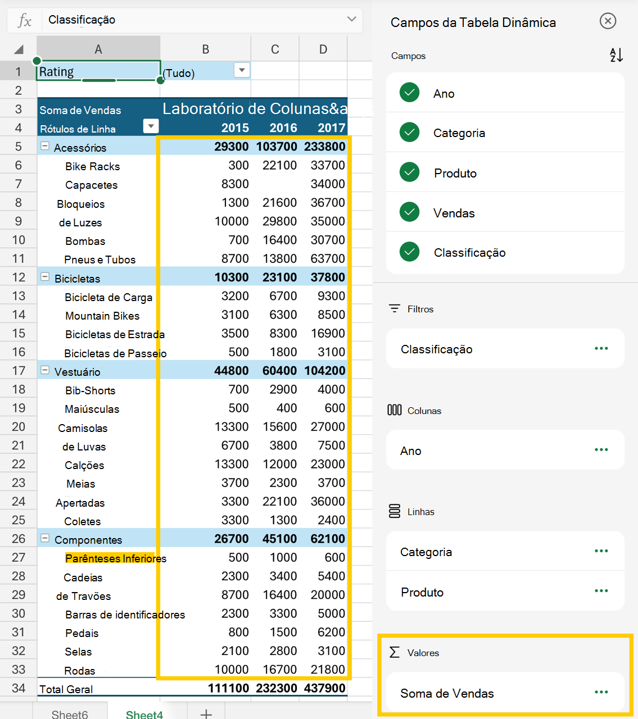
Task: Click the formula bar text Classificação
Action: click(x=82, y=20)
